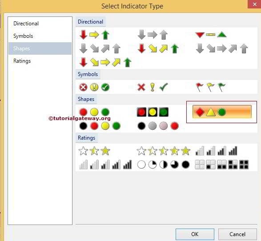This screenshot has height=241, width=261.
Task: Click the Directional section header
Action: [91, 22]
